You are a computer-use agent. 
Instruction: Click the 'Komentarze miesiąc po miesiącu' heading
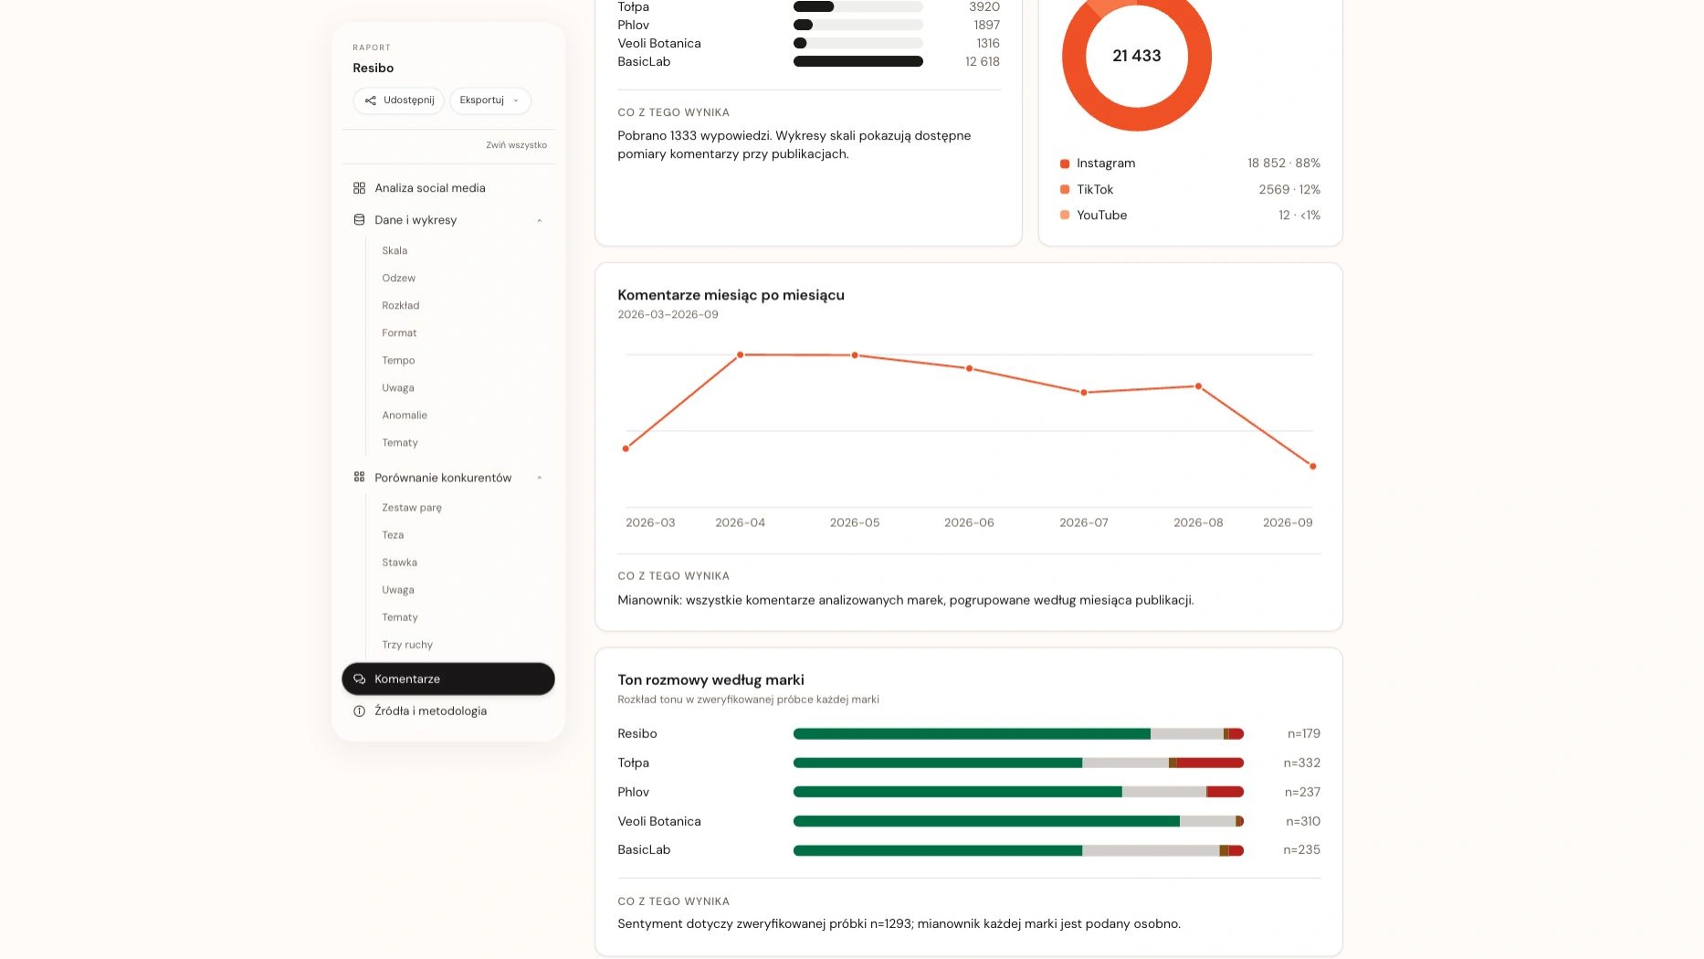(731, 295)
